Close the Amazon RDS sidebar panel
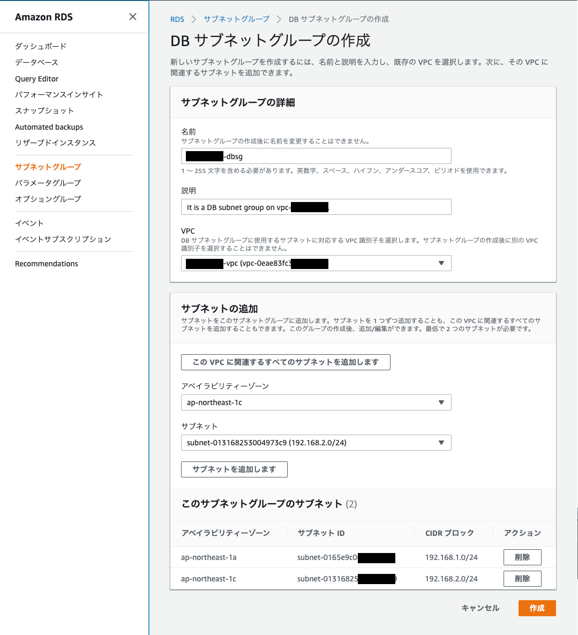This screenshot has width=578, height=635. [132, 17]
